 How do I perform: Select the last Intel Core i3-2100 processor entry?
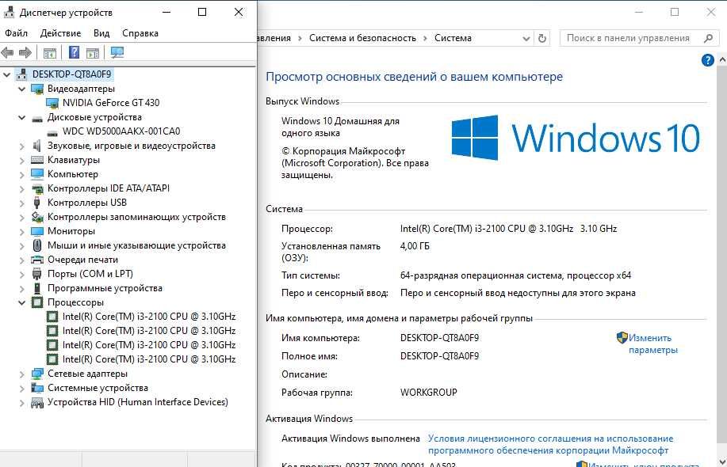tap(149, 359)
